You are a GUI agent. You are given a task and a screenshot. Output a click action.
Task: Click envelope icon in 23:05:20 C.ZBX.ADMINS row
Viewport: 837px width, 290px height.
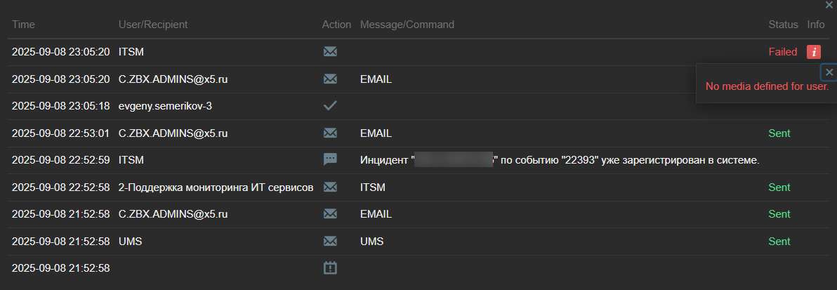330,79
